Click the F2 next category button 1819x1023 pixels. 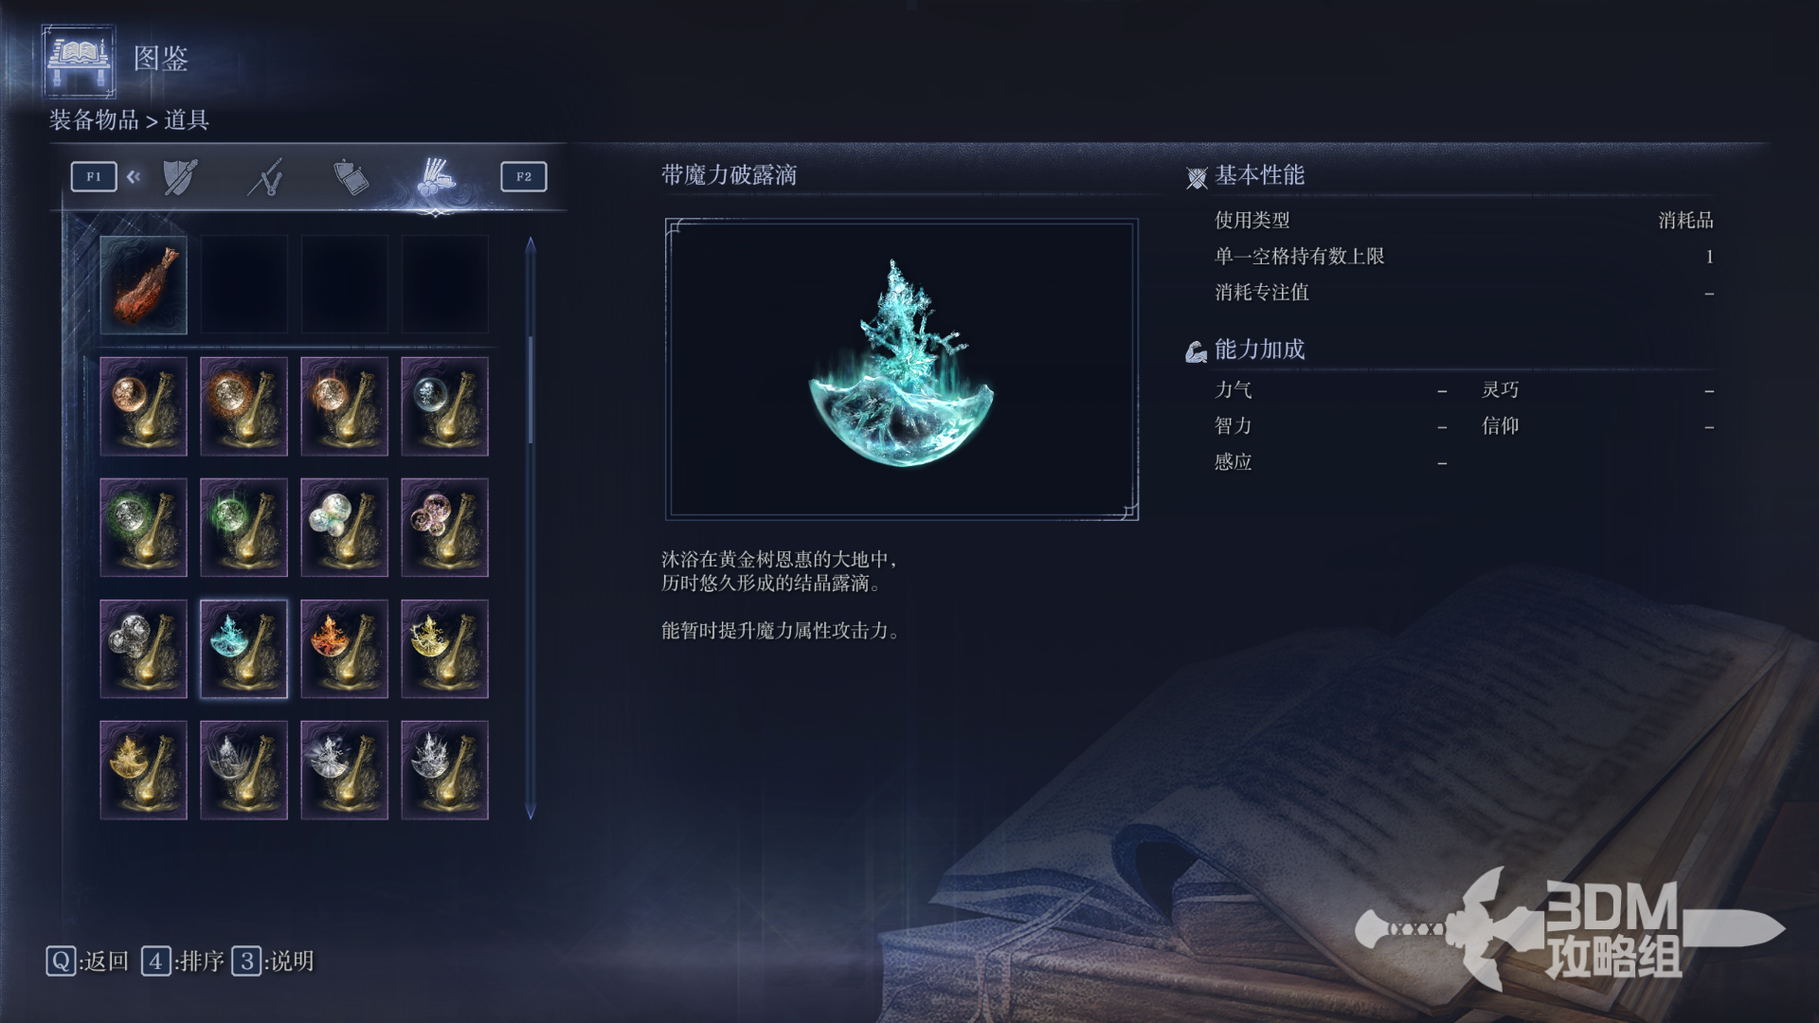click(524, 176)
